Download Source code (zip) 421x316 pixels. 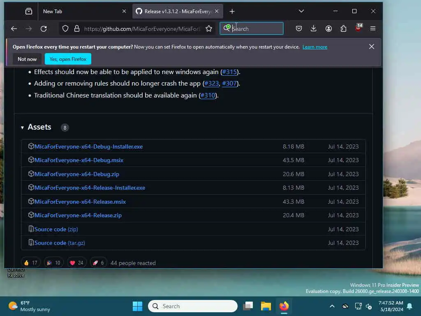click(x=56, y=229)
